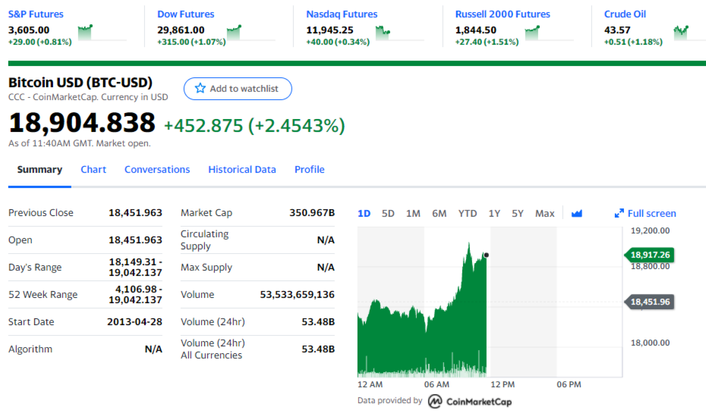706x413 pixels.
Task: Click the gray 18,451.96 previous close label
Action: pyautogui.click(x=650, y=302)
